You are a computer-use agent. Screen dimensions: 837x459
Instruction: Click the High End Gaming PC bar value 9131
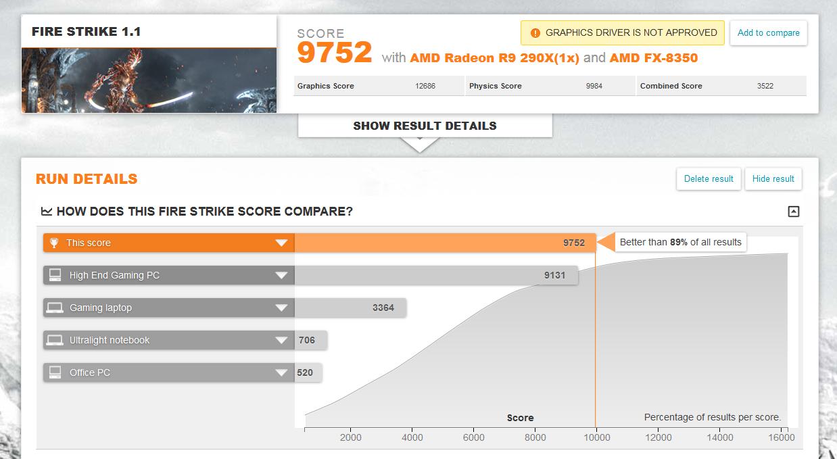(x=554, y=275)
